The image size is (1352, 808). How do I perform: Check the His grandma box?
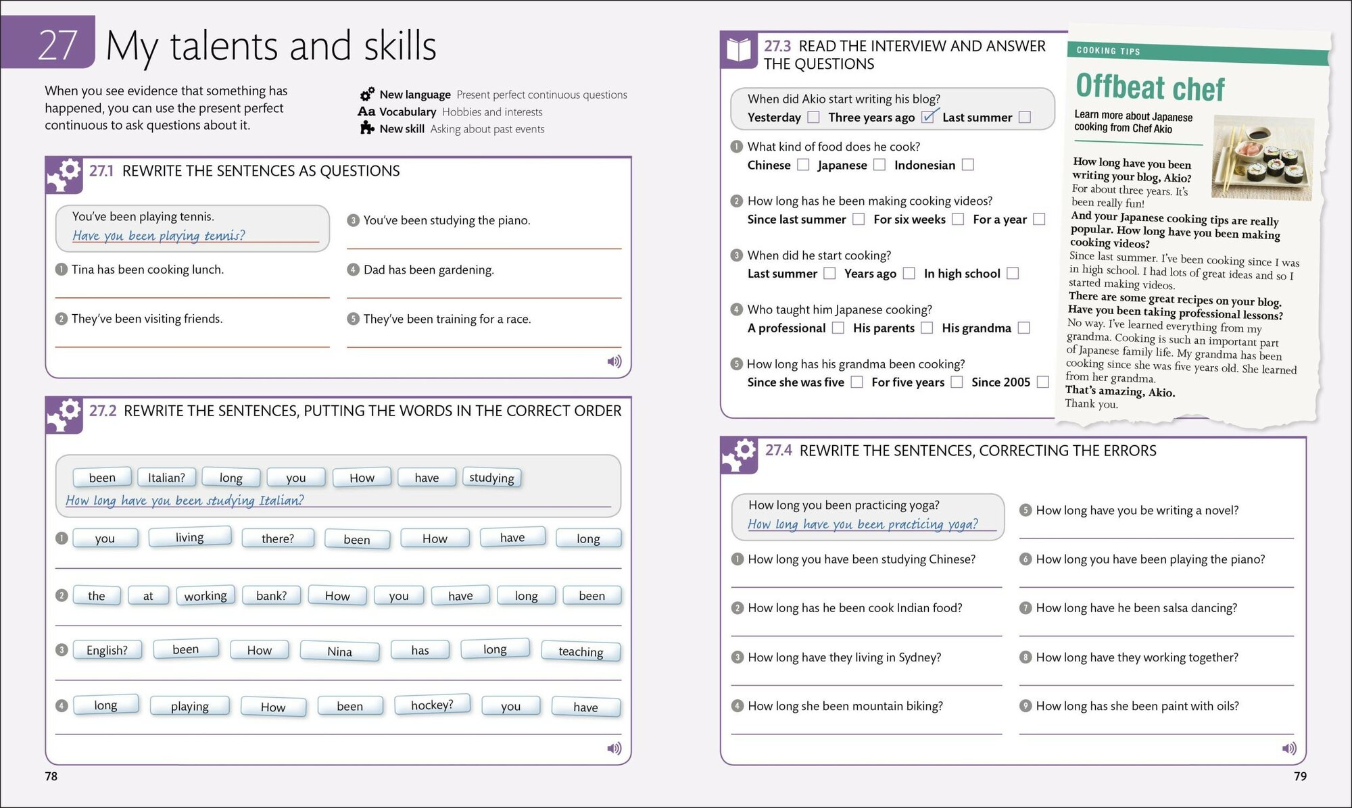[x=1024, y=328]
